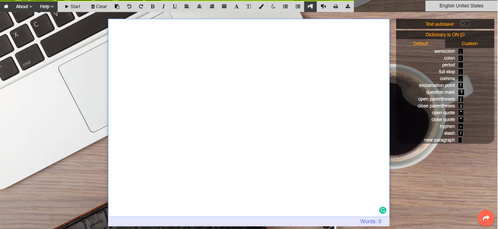Download the text file
The height and width of the screenshot is (229, 498).
pos(348,6)
